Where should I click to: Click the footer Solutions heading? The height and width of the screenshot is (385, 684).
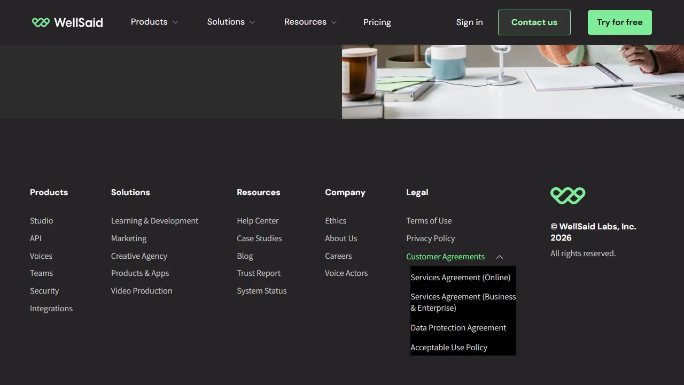point(130,192)
